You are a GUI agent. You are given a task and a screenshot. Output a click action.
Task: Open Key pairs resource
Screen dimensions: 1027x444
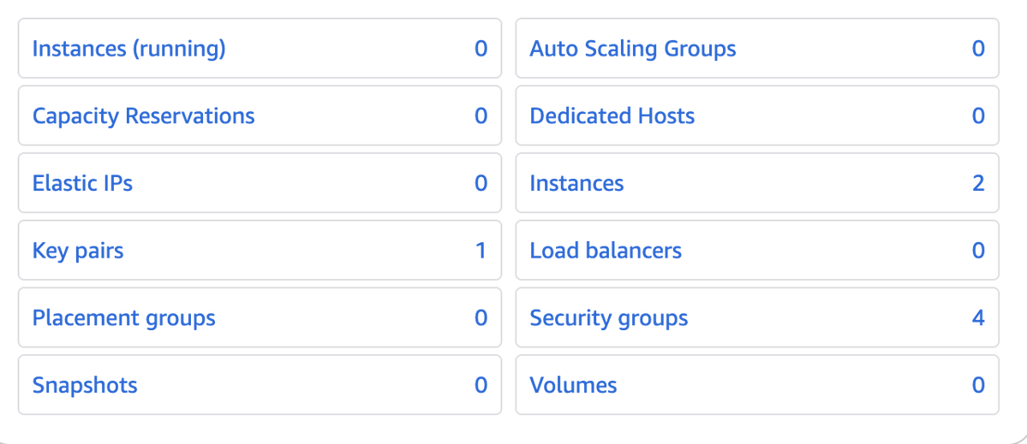pyautogui.click(x=78, y=252)
